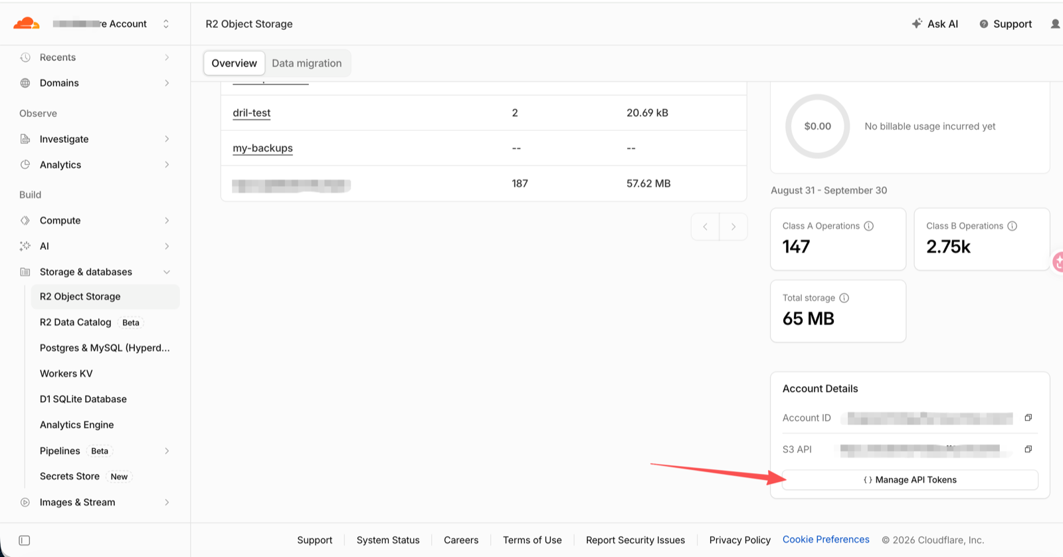This screenshot has height=557, width=1063.
Task: Switch to the Data migration tab
Action: (306, 63)
